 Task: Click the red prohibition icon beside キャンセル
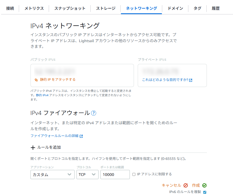(x=186, y=185)
